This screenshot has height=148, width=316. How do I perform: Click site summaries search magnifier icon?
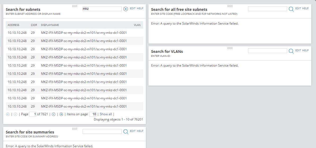[126, 132]
